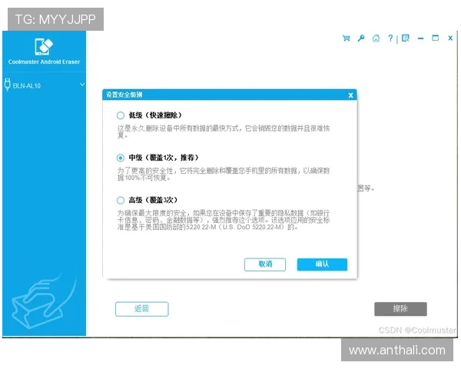Open the shopping cart purchase icon
461x369 pixels.
tap(346, 38)
